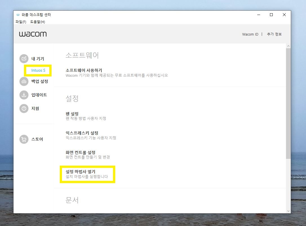Open 스토어 label in sidebar
Viewport: 306px width, 226px height.
tap(37, 139)
